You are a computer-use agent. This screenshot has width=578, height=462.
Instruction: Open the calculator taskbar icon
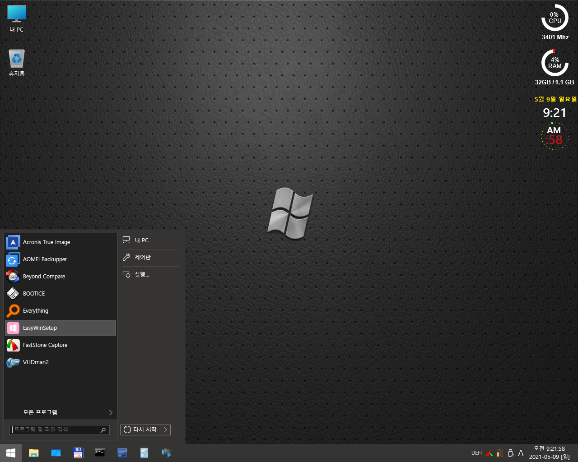pos(144,453)
